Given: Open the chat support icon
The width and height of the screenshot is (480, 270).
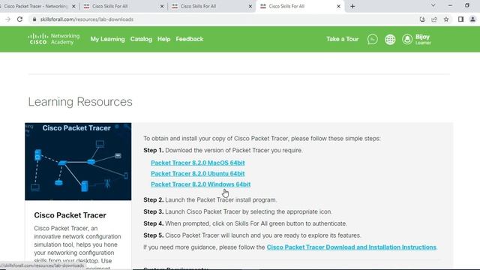Looking at the screenshot, I should [372, 39].
